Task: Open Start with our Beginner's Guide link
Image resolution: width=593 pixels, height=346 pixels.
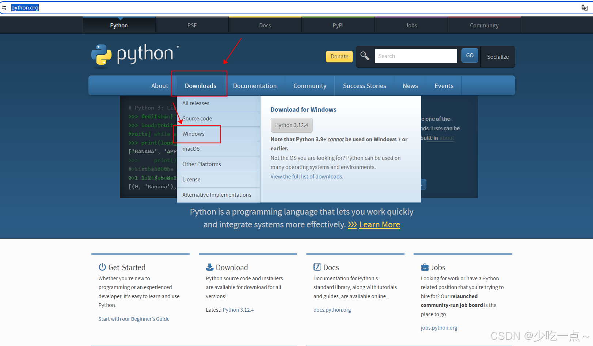Action: click(x=134, y=319)
